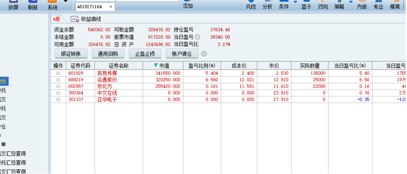Image resolution: width=407 pixels, height=174 pixels.
Task: Click the 账户清仓 button
Action: click(182, 54)
